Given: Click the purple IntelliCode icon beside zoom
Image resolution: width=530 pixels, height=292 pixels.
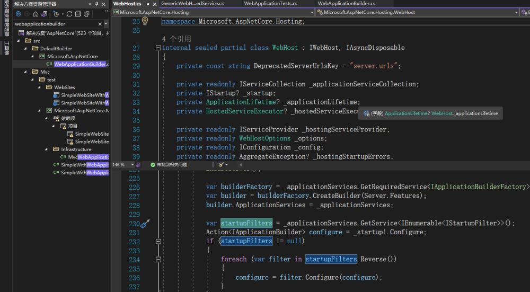Looking at the screenshot, I should (x=138, y=165).
